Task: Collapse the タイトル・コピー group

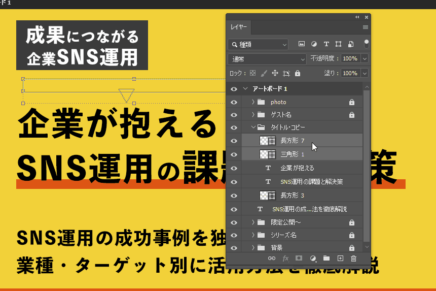Action: coord(253,127)
